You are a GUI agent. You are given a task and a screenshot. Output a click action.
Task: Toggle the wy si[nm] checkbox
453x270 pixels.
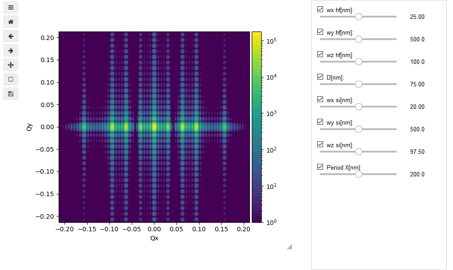coord(320,121)
